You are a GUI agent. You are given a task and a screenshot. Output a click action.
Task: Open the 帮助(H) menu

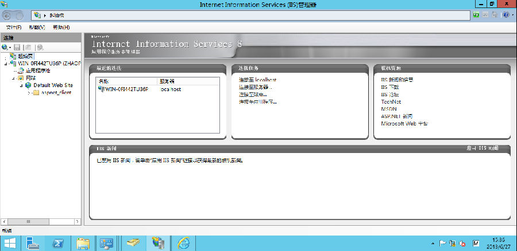(x=61, y=28)
